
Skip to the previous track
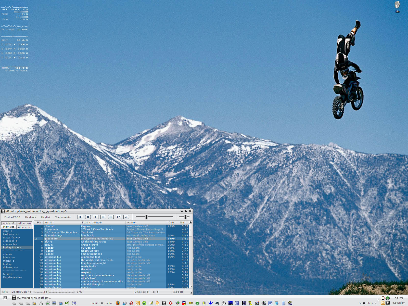[103, 217]
